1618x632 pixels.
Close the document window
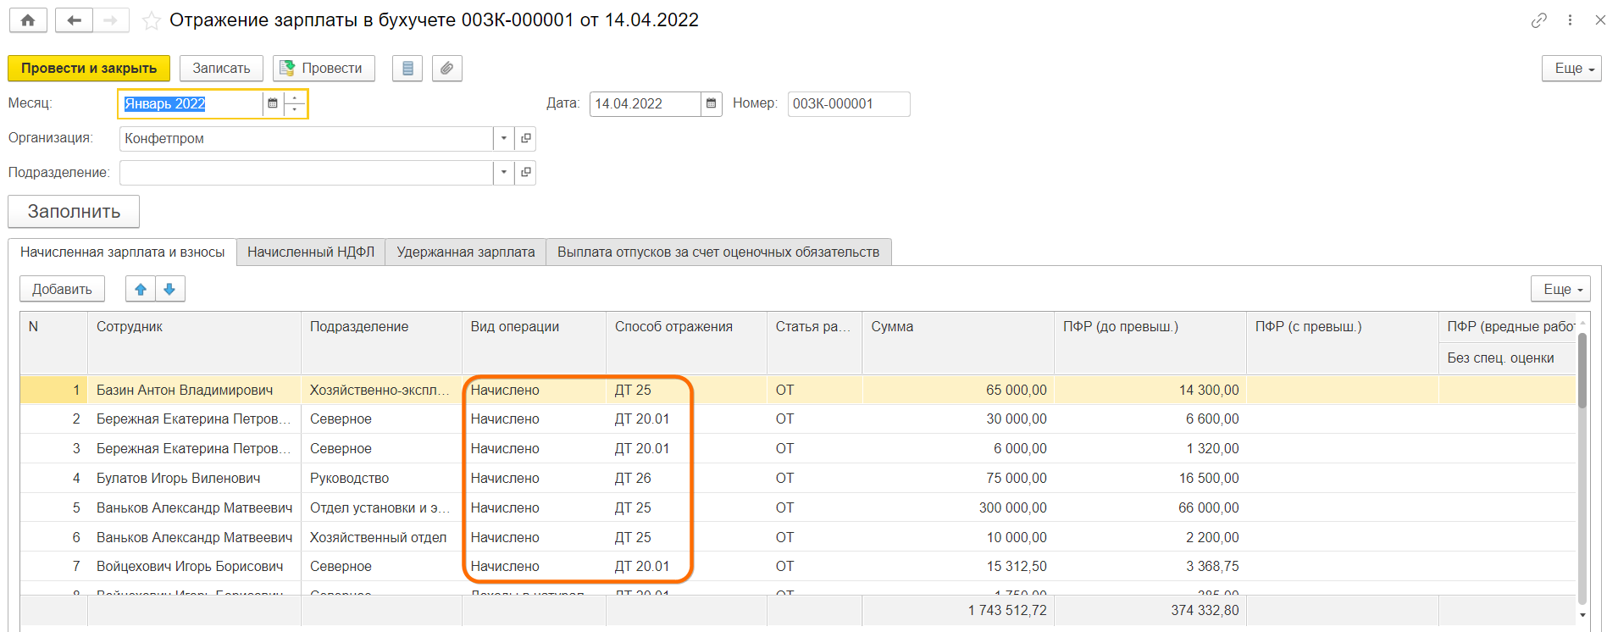pos(1600,20)
